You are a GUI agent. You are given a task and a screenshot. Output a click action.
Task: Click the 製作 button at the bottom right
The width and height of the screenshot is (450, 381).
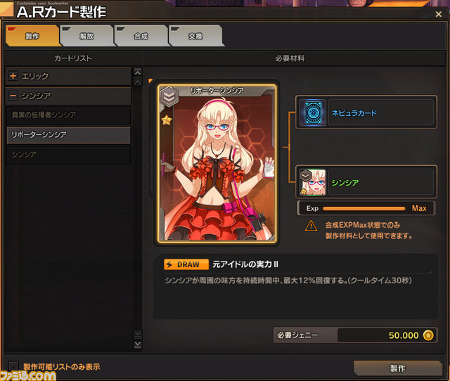[x=398, y=368]
